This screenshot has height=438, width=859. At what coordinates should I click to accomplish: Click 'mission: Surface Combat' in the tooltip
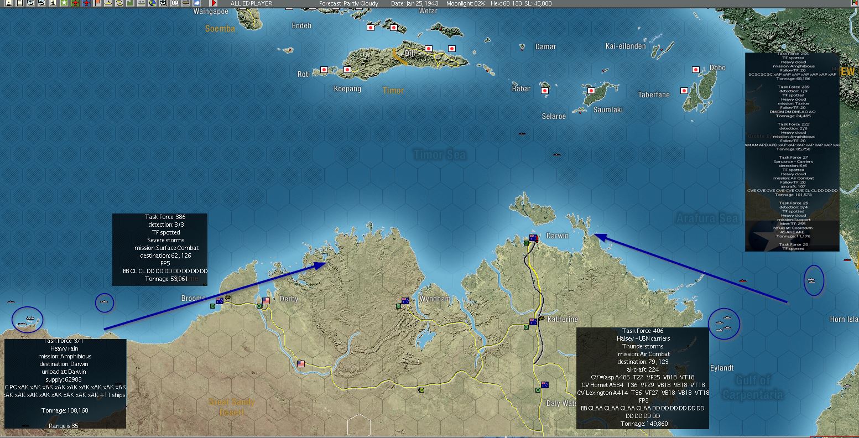tap(166, 248)
